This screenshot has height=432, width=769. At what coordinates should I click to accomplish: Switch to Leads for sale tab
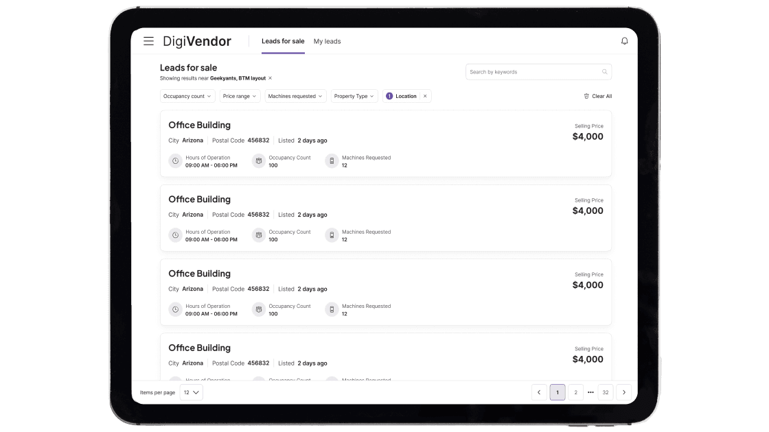[283, 41]
